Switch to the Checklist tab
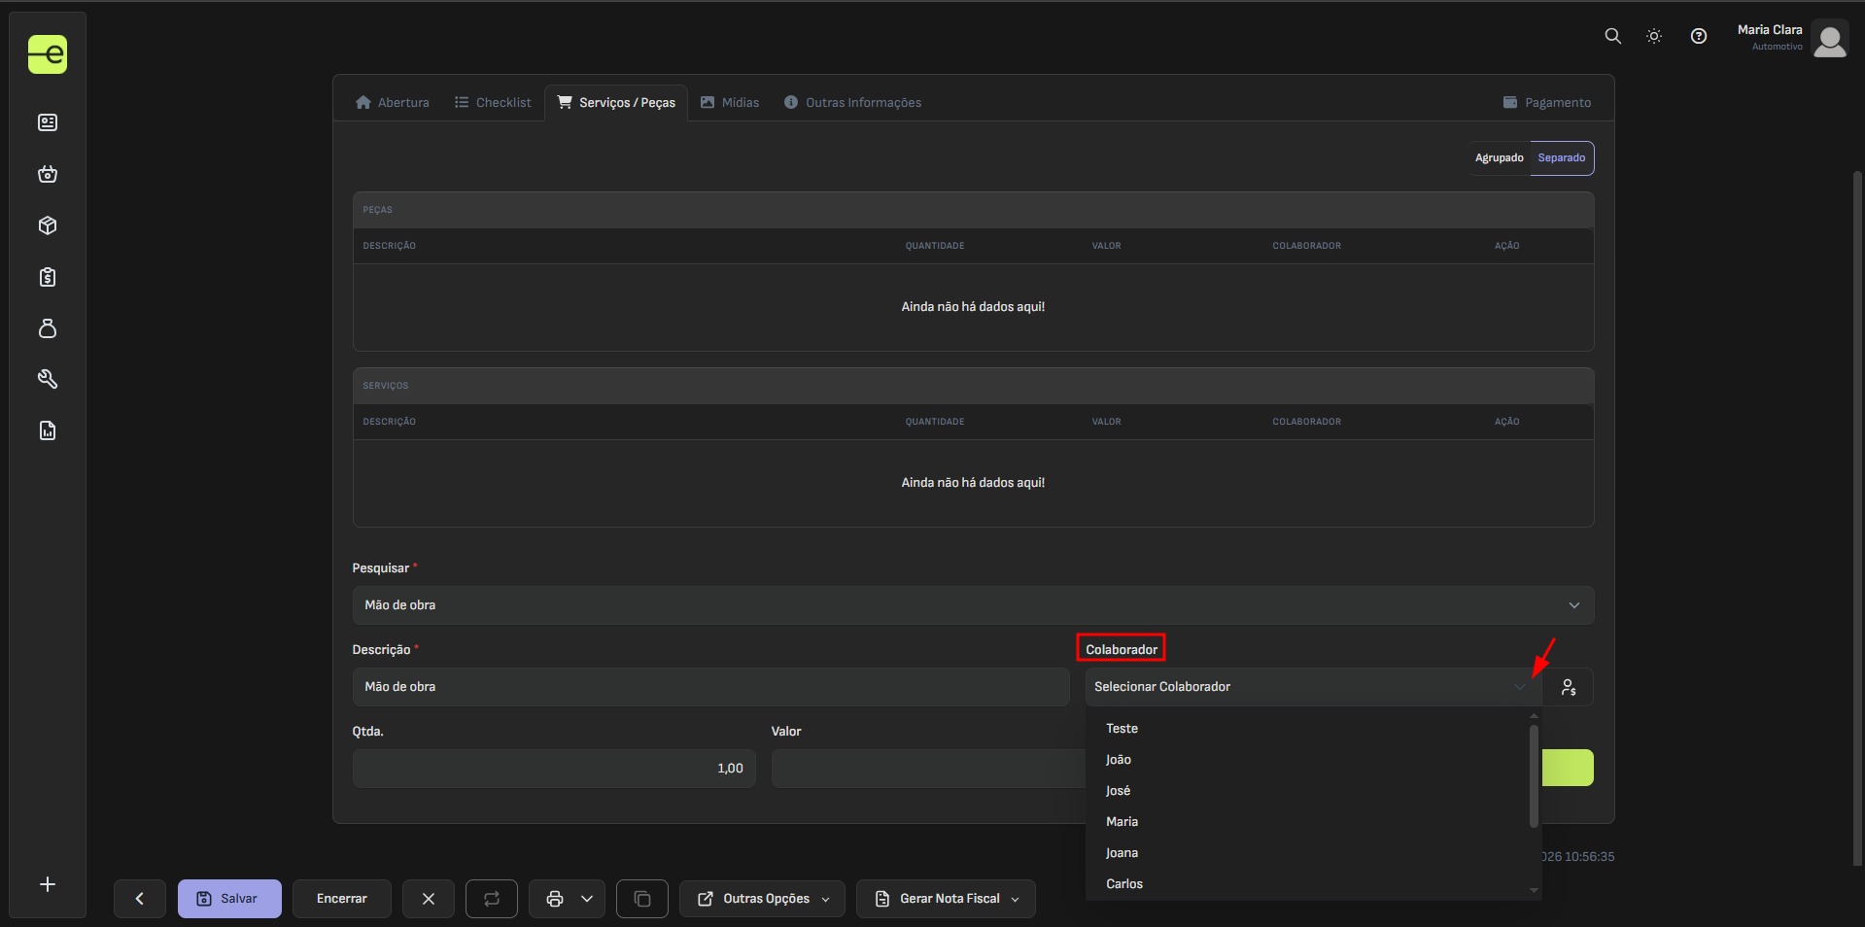1865x927 pixels. point(493,103)
